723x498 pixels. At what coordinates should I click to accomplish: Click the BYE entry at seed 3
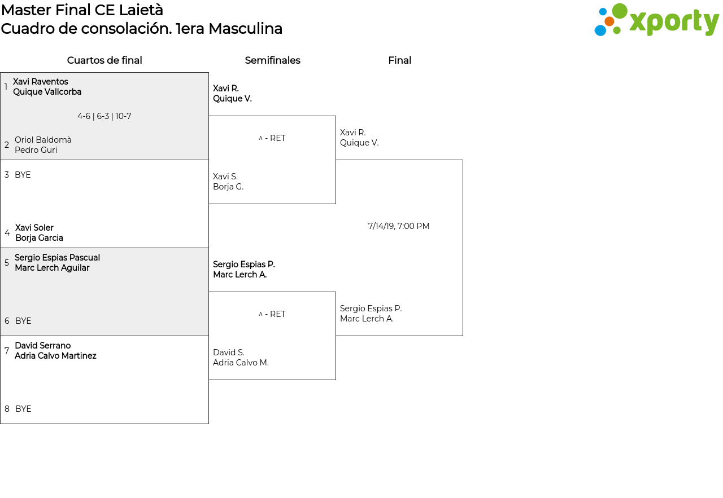coord(23,175)
